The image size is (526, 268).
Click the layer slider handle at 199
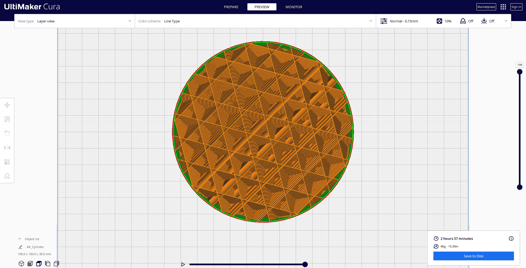pyautogui.click(x=520, y=72)
